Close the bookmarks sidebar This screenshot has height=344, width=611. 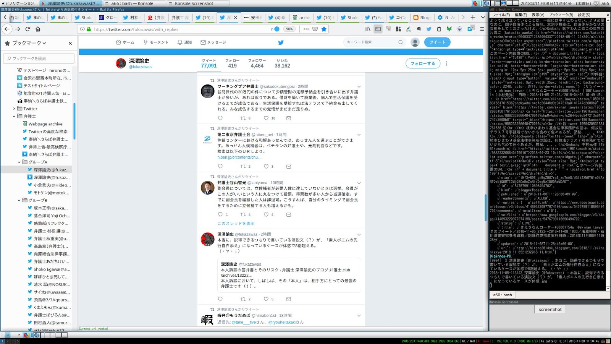tap(70, 43)
